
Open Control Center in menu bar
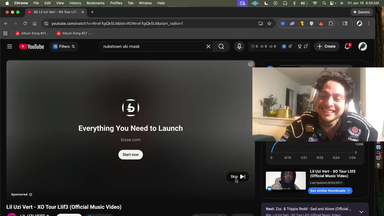click(332, 3)
